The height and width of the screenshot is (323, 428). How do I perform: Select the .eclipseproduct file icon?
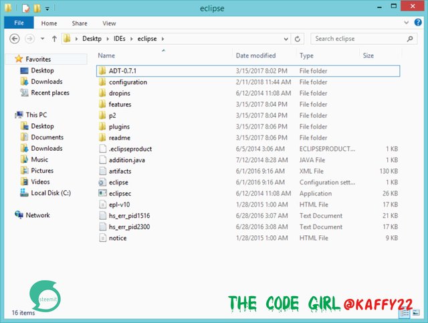(102, 149)
